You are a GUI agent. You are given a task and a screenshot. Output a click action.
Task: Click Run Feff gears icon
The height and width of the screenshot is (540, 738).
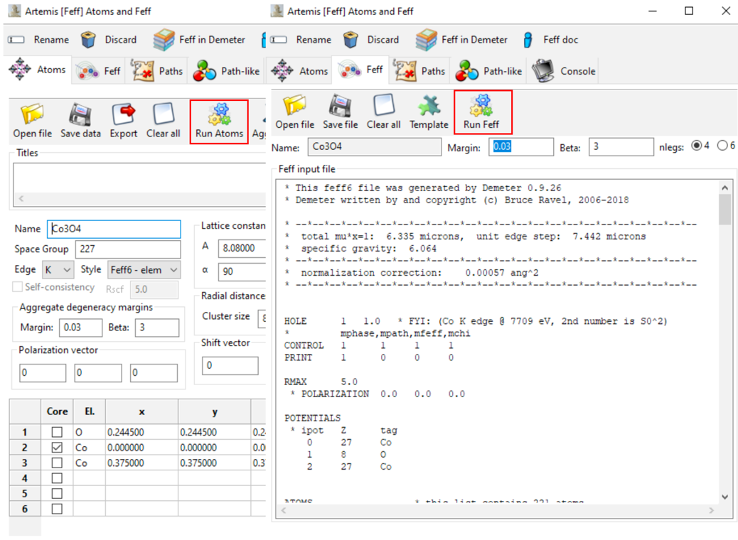481,105
